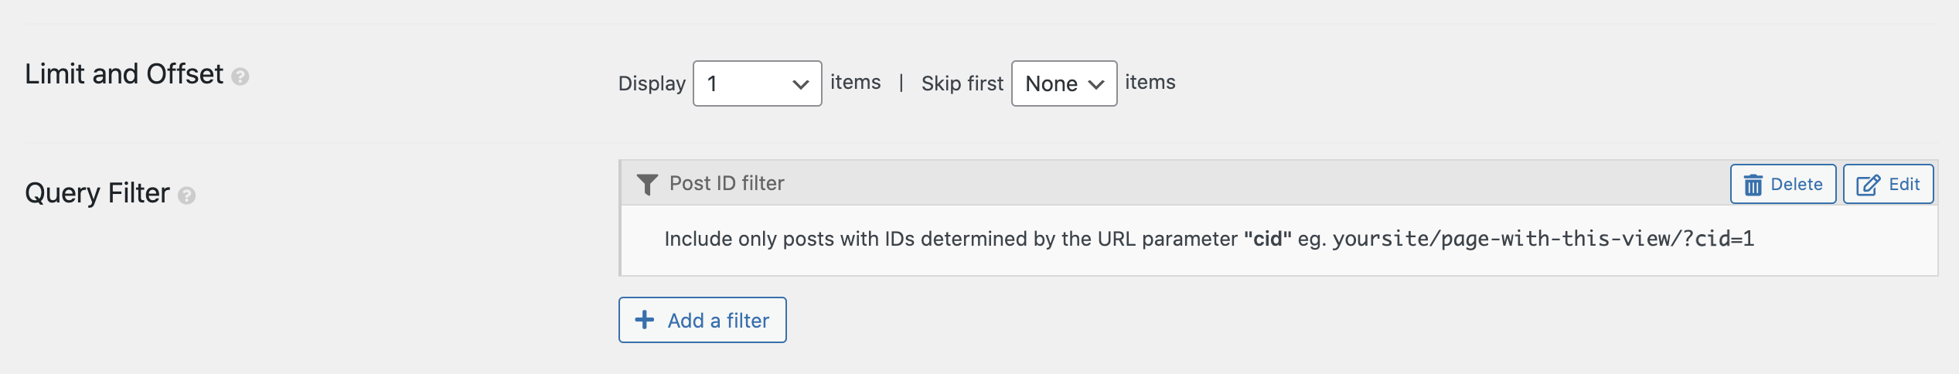Click the chevron arrow of the None dropdown

tap(1095, 84)
